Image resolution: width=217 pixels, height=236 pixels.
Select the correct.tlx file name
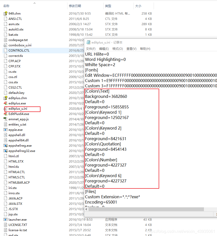coord(16,56)
